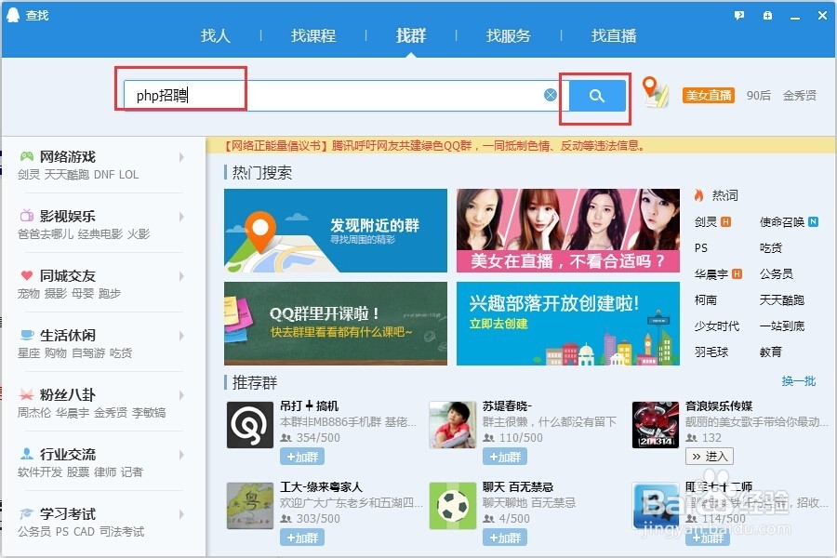Open 苏堤春晓- group avatar
Screen dimensions: 837x558
[x=453, y=425]
